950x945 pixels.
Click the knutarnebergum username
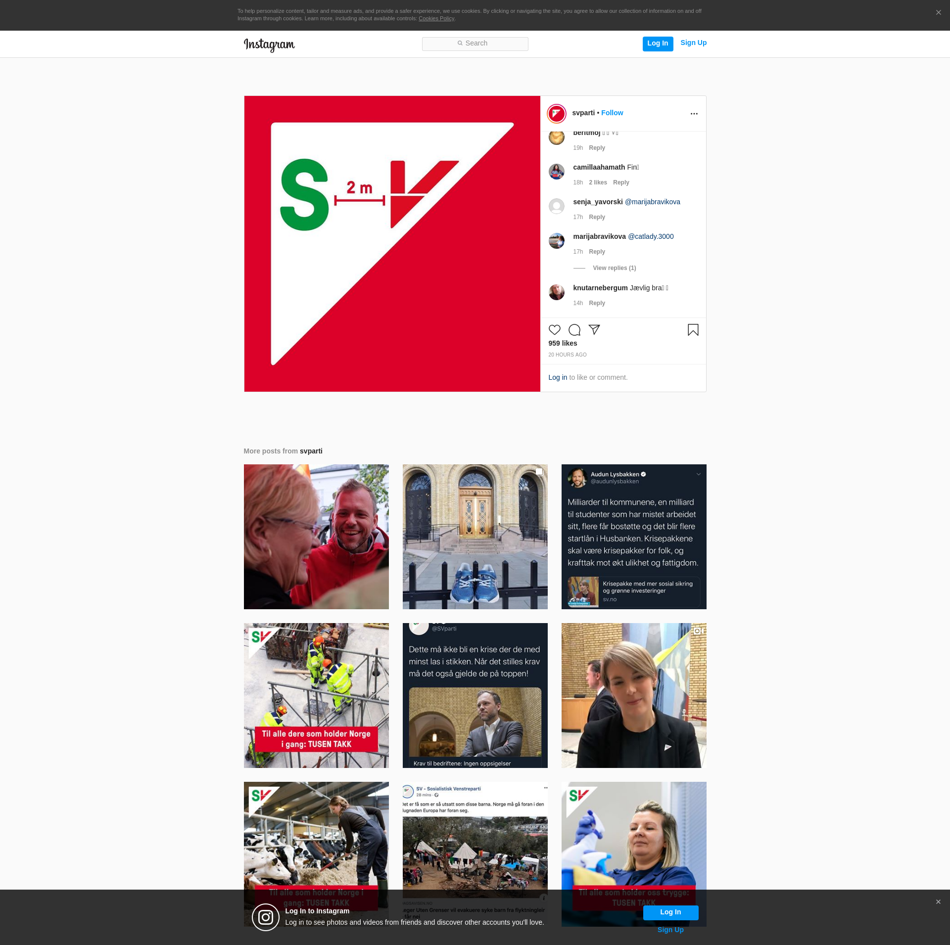(600, 288)
